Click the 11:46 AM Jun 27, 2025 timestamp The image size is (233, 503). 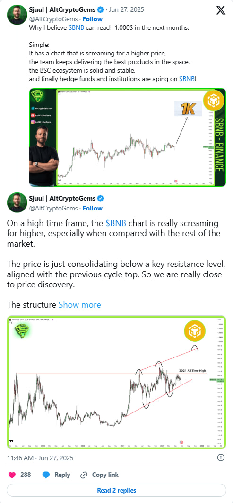click(40, 458)
